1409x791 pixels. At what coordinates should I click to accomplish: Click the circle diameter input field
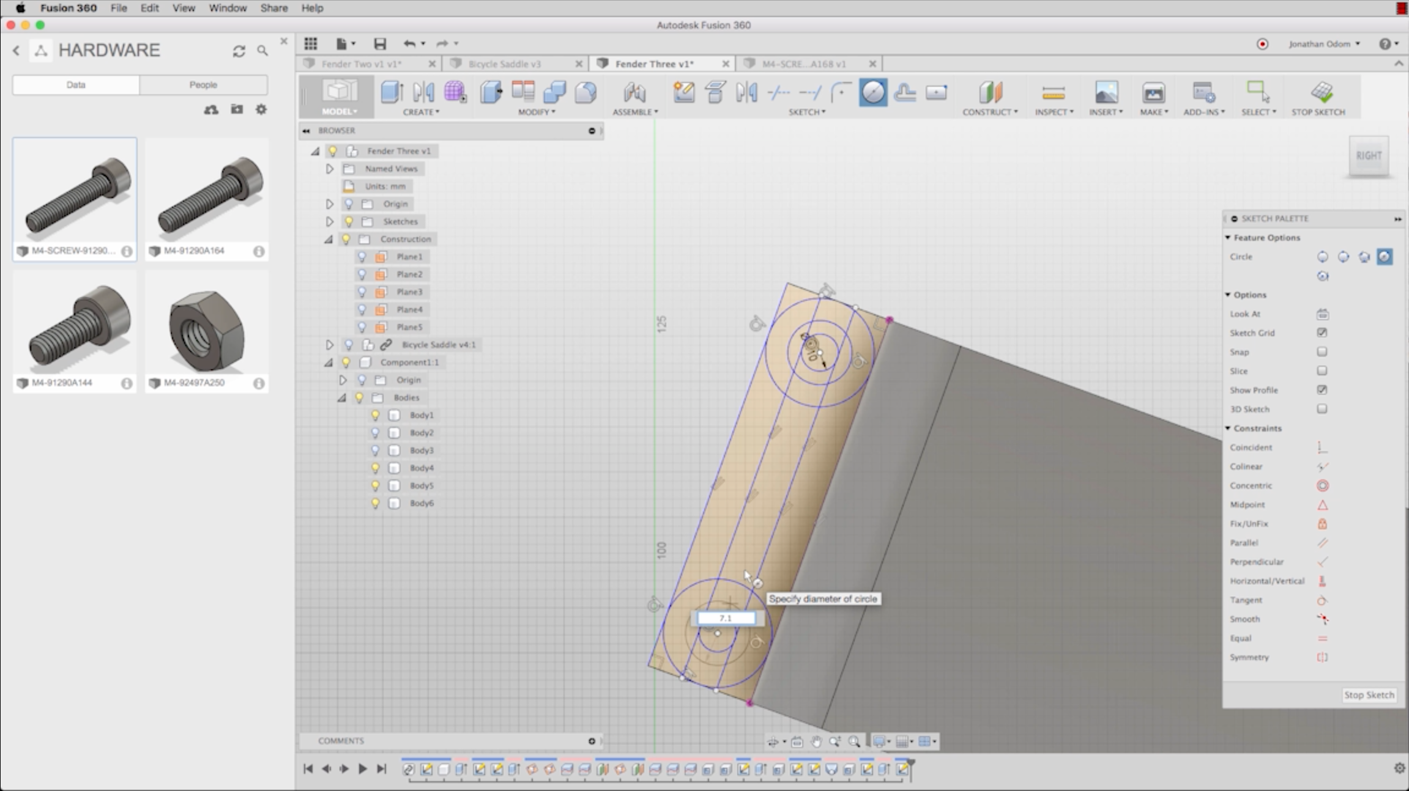(x=726, y=618)
